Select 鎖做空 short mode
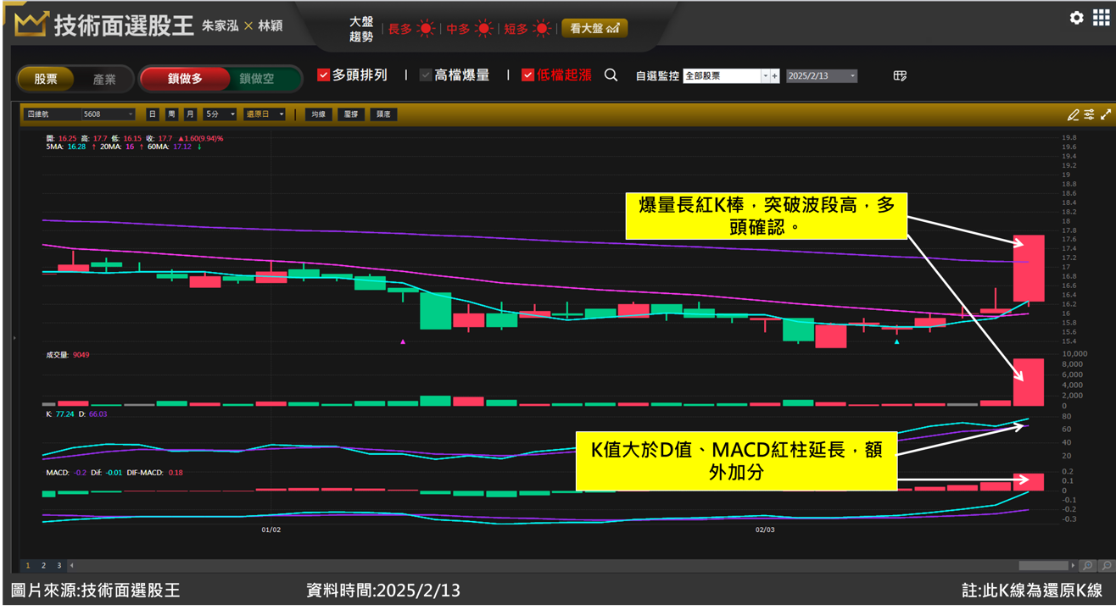 [256, 79]
